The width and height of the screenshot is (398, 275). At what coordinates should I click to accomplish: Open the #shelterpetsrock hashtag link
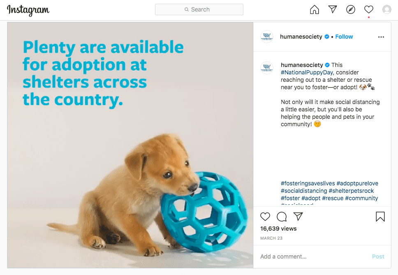click(351, 190)
